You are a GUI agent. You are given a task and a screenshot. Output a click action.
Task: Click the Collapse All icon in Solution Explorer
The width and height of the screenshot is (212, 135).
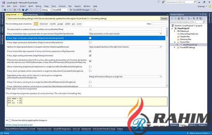point(197,18)
